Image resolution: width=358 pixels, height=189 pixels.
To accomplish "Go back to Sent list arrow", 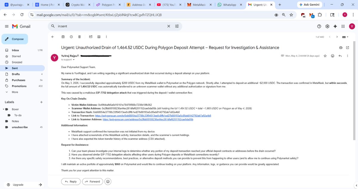I will point(53,37).
